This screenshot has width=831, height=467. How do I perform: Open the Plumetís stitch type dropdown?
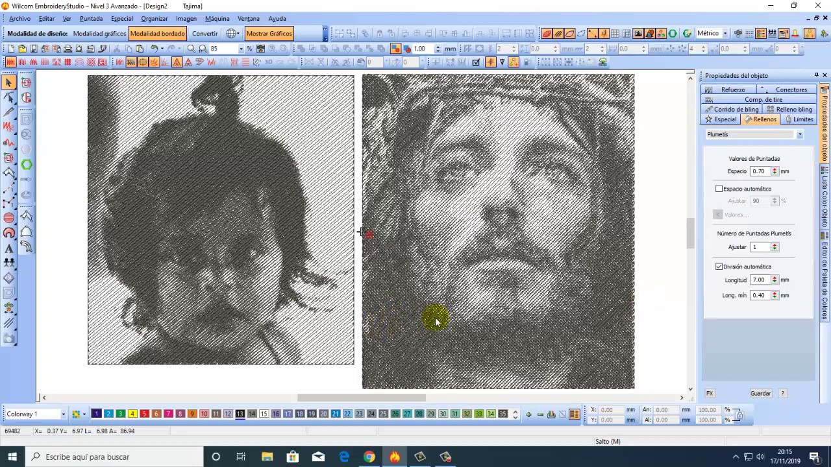[x=799, y=134]
